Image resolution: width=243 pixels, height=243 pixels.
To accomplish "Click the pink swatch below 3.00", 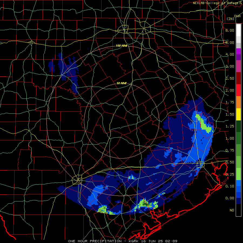I will click(x=238, y=66).
